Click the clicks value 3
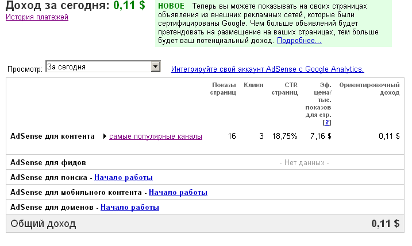The height and width of the screenshot is (246, 412). coord(261,136)
